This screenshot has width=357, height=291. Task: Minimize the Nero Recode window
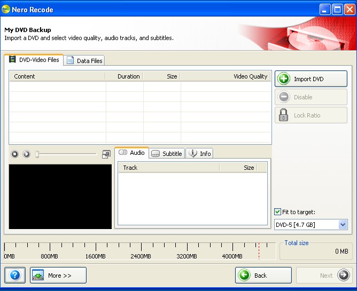pos(325,10)
